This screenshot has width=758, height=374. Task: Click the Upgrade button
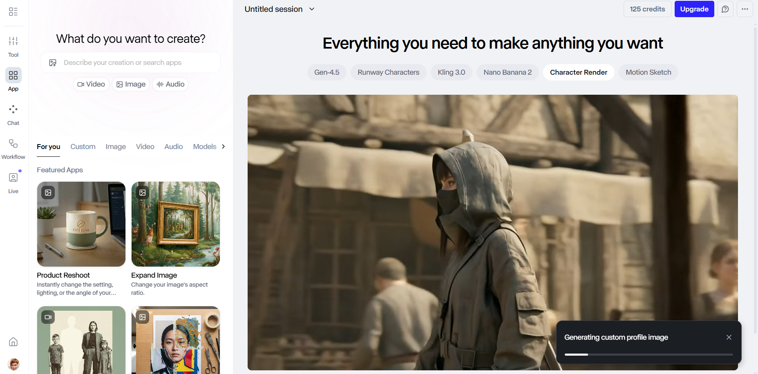694,9
